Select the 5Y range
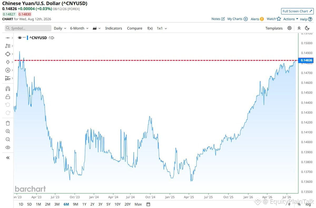The height and width of the screenshot is (208, 316). coord(108,204)
